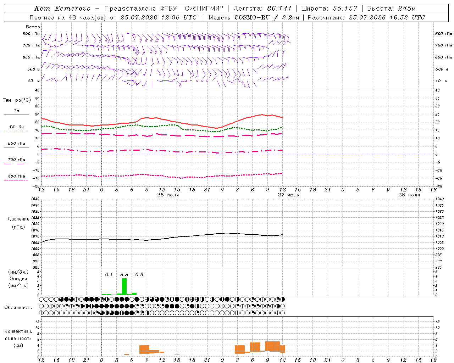This screenshot has width=454, height=363.
Task: Click the Осадки precipitation label
Action: tap(18, 279)
